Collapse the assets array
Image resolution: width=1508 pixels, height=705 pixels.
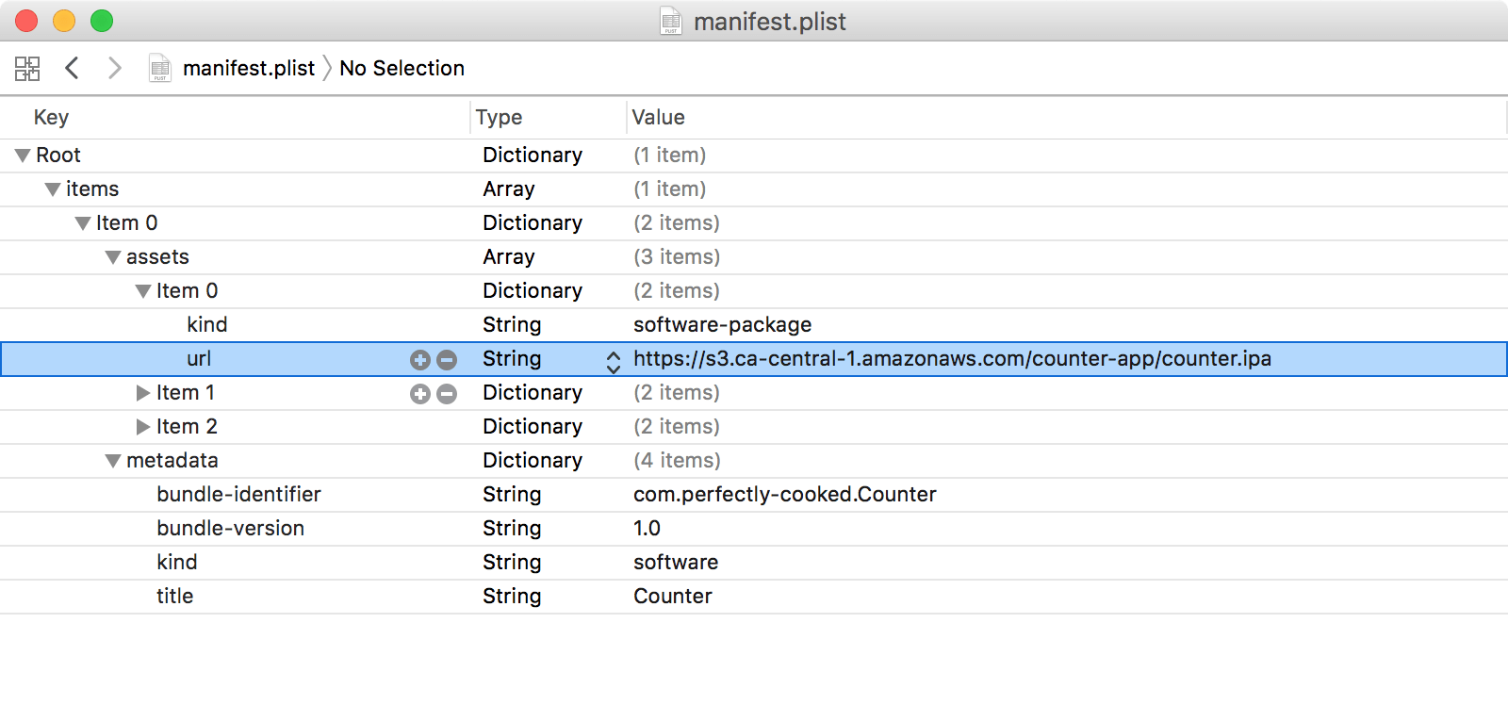[113, 257]
